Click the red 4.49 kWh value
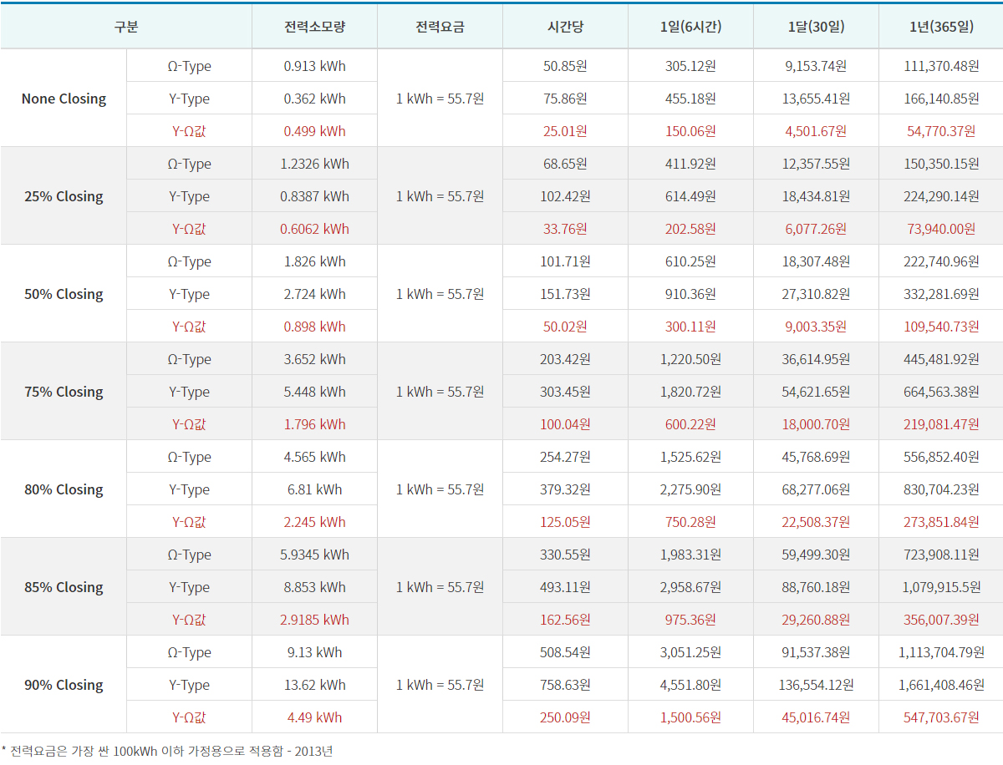The image size is (1003, 765). tap(314, 717)
